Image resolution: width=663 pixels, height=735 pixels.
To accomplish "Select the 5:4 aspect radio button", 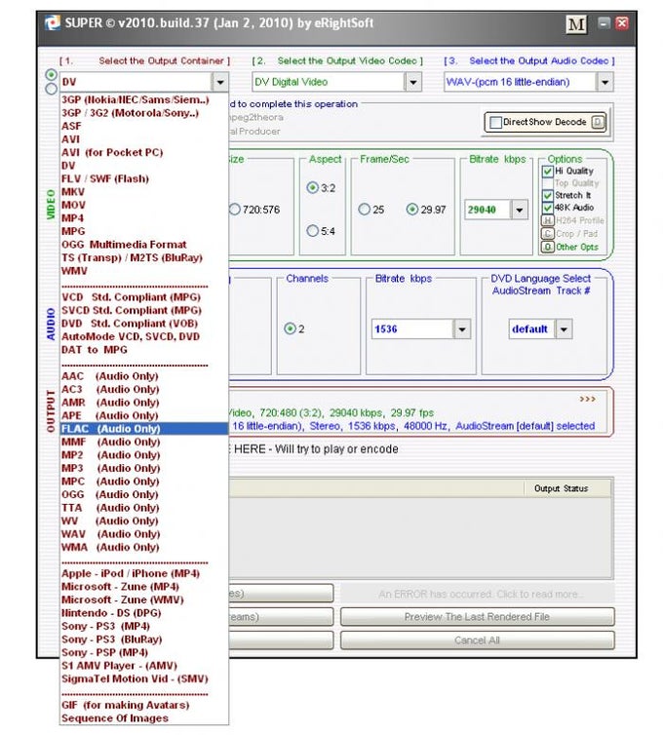I will click(312, 231).
